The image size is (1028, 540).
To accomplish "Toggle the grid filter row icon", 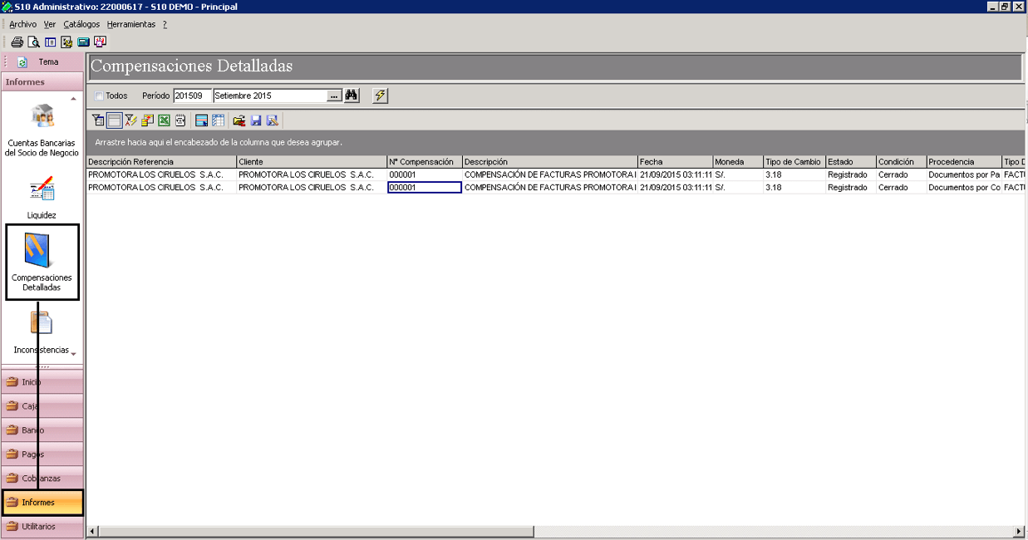I will coord(97,120).
